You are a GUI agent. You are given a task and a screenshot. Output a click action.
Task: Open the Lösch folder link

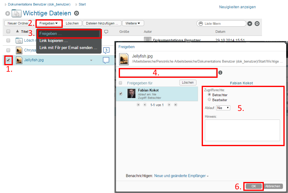(x=30, y=40)
